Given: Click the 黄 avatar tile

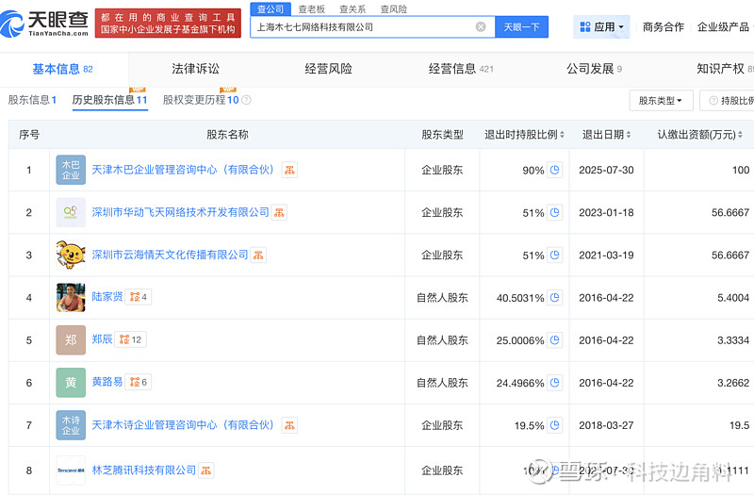Looking at the screenshot, I should coord(71,383).
